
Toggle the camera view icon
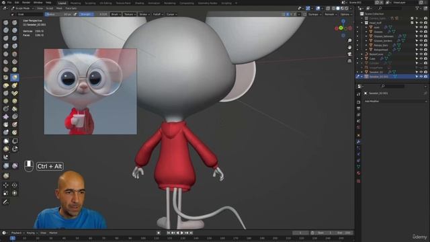coord(349,54)
